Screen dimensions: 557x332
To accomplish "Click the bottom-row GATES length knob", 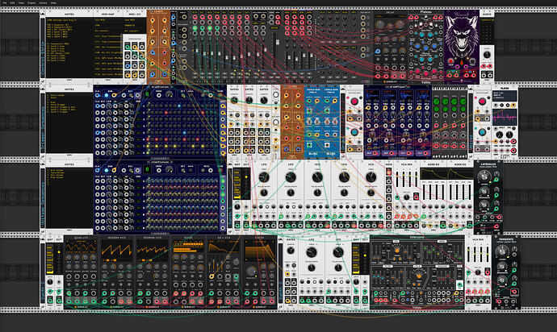I will [x=291, y=251].
